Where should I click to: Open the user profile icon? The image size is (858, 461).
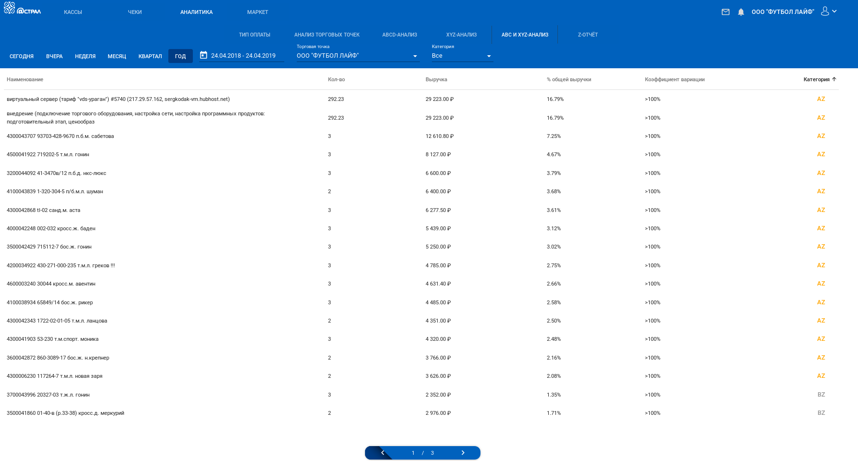825,11
